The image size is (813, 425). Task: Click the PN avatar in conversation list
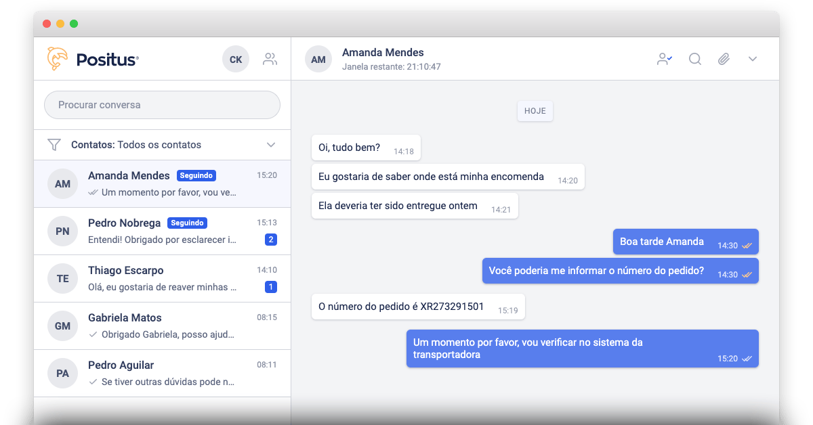62,231
